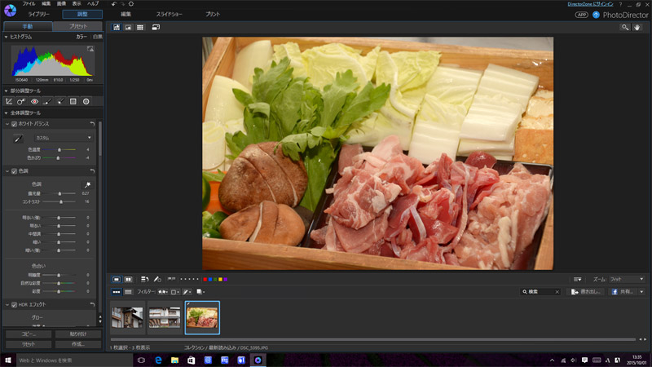
Task: Toggle the HDR エフェクト checkbox
Action: (x=14, y=305)
